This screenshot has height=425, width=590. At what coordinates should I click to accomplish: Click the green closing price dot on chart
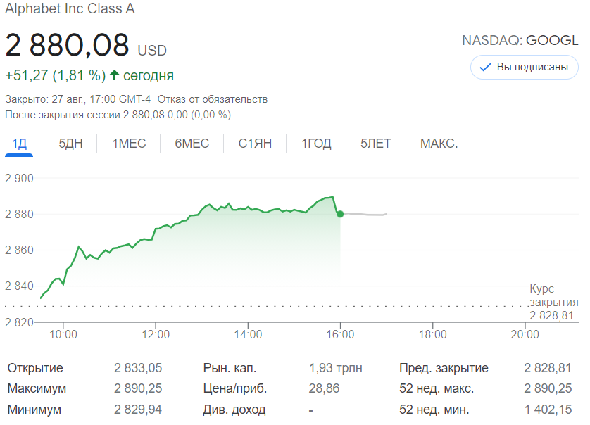coord(340,214)
